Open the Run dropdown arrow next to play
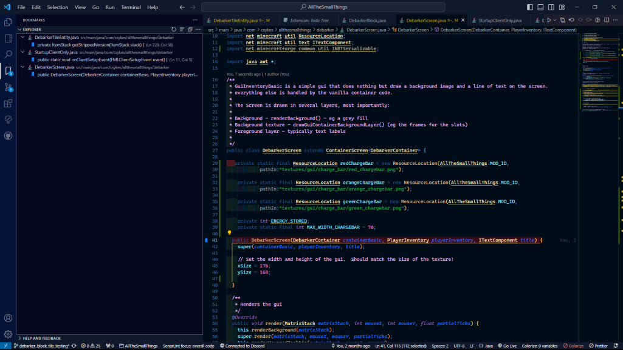This screenshot has height=350, width=623. click(x=555, y=20)
